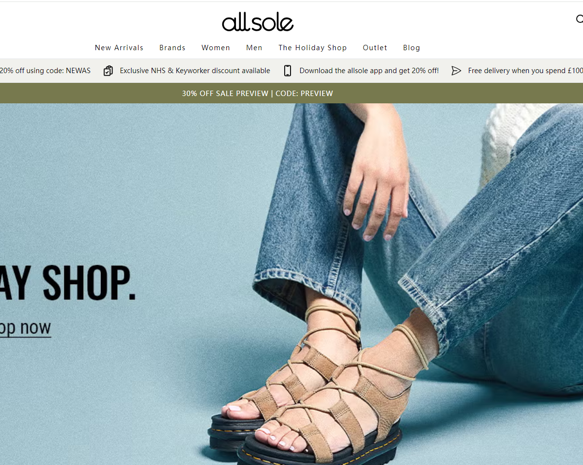
Task: Expand the Men navigation menu
Action: pos(254,48)
